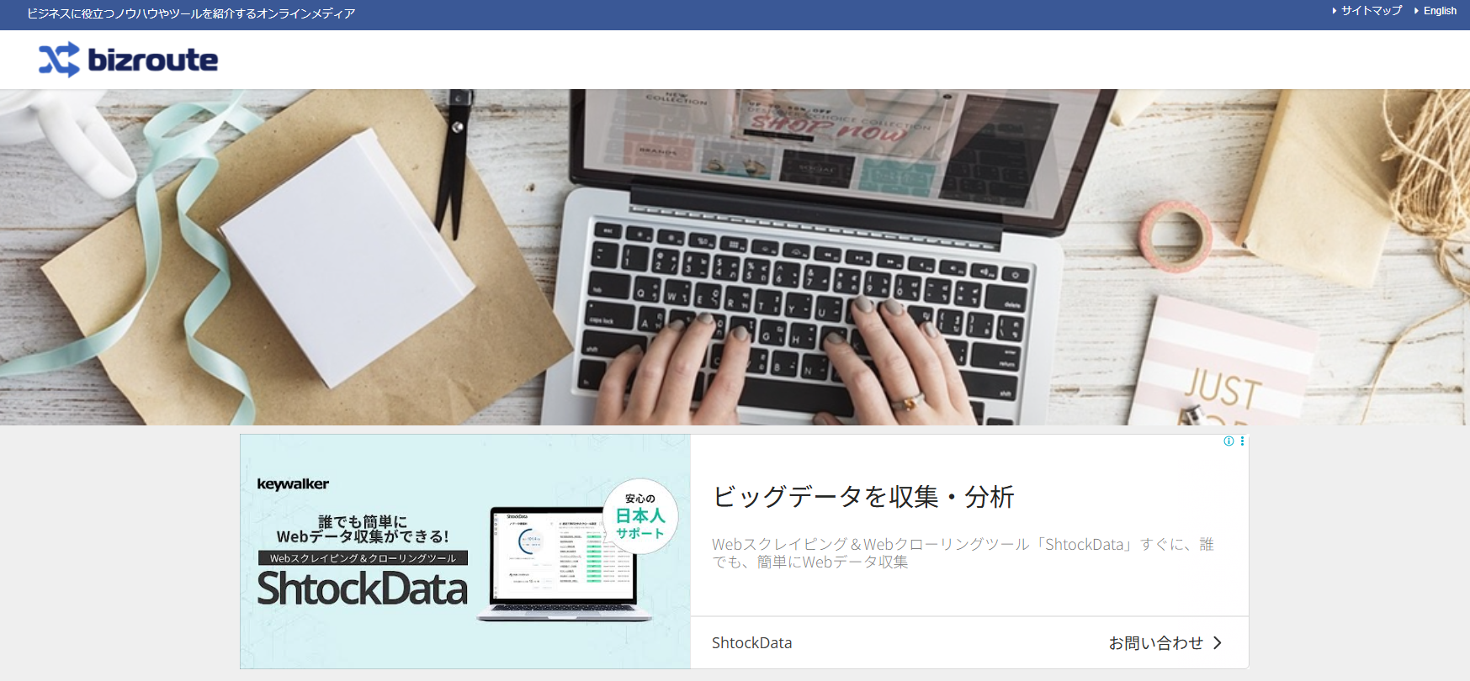Open the サイトマップ link

(1372, 11)
